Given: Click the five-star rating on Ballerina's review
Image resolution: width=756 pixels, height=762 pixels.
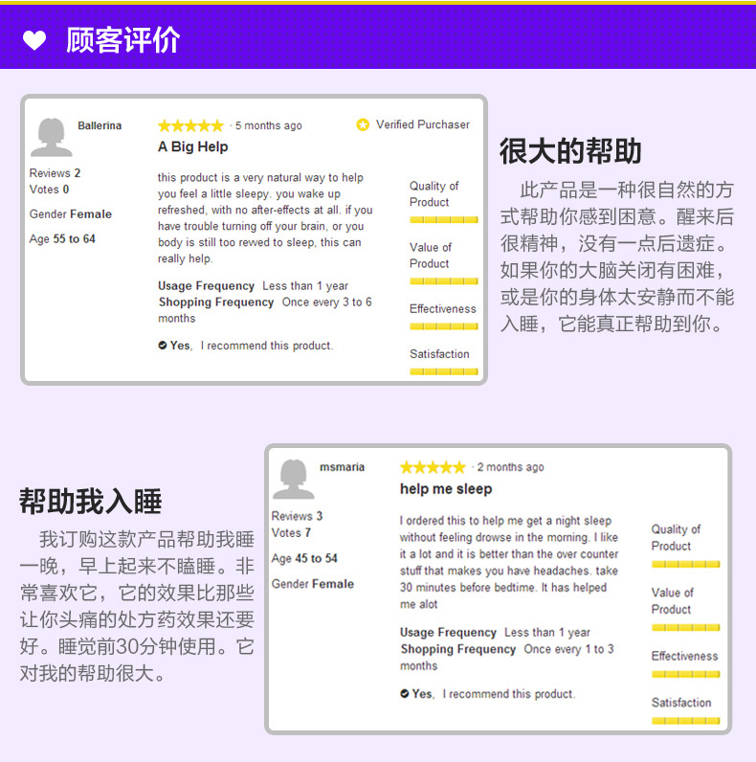Looking at the screenshot, I should click(190, 125).
